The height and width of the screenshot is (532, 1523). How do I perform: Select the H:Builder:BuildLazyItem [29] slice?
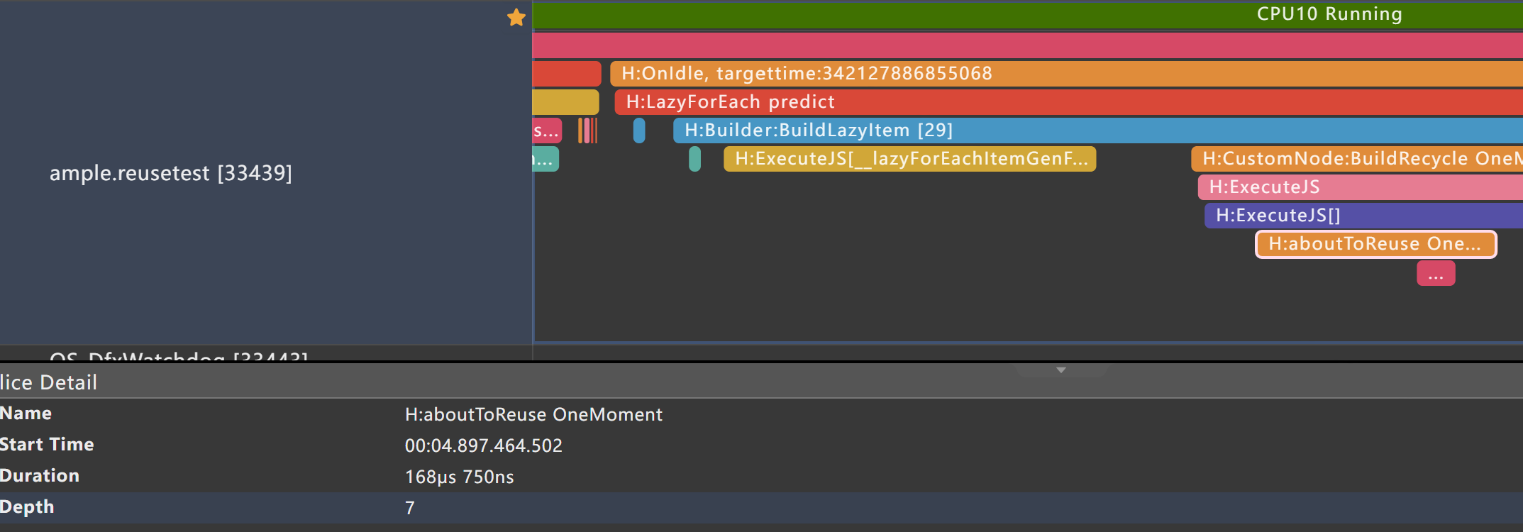pos(1098,130)
